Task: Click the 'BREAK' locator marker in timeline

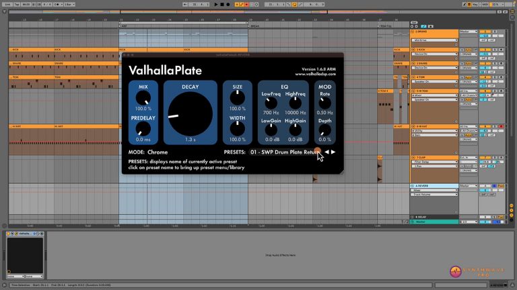Action: point(255,26)
